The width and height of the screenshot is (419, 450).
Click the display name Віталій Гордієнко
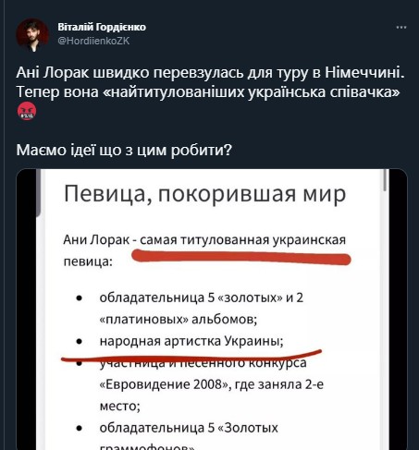(x=102, y=27)
